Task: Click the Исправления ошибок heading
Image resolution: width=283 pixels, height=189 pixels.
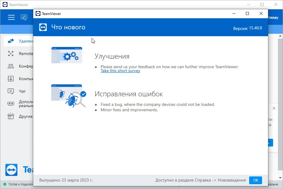Action: click(129, 94)
